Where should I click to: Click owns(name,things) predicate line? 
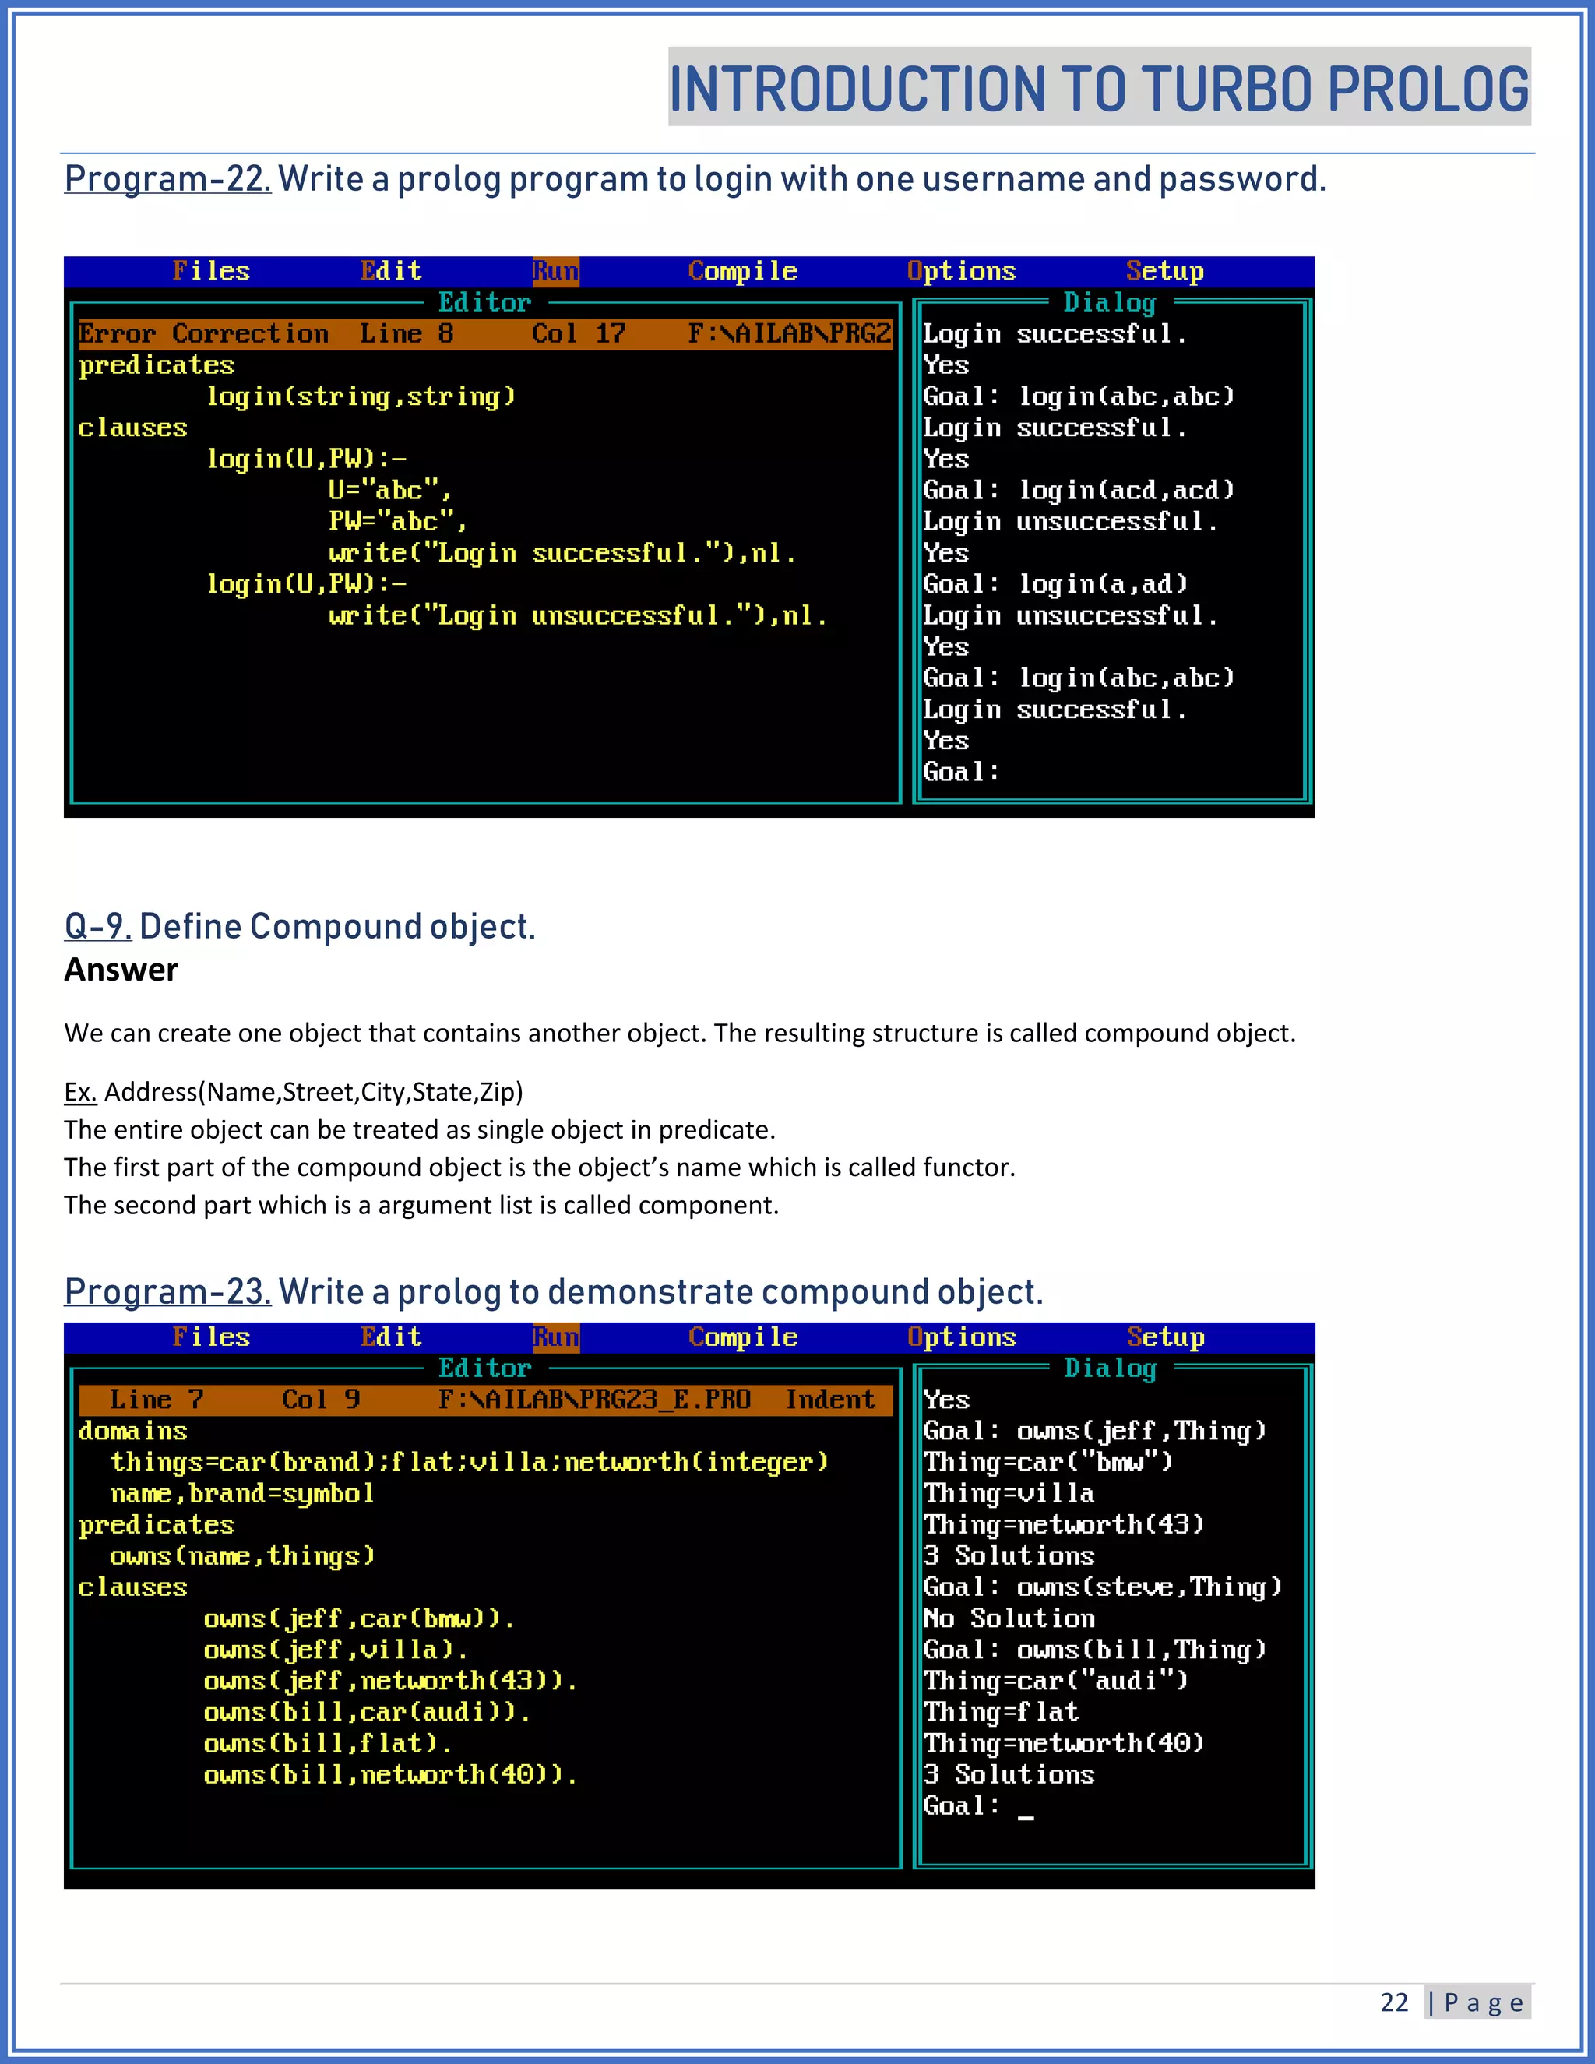click(x=242, y=1555)
